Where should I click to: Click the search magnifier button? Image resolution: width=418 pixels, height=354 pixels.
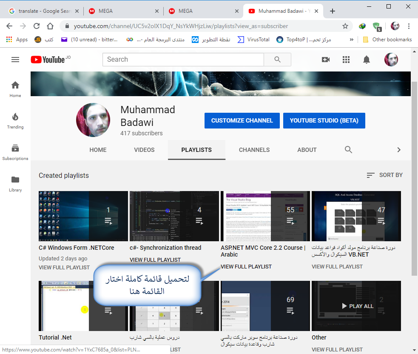(277, 60)
